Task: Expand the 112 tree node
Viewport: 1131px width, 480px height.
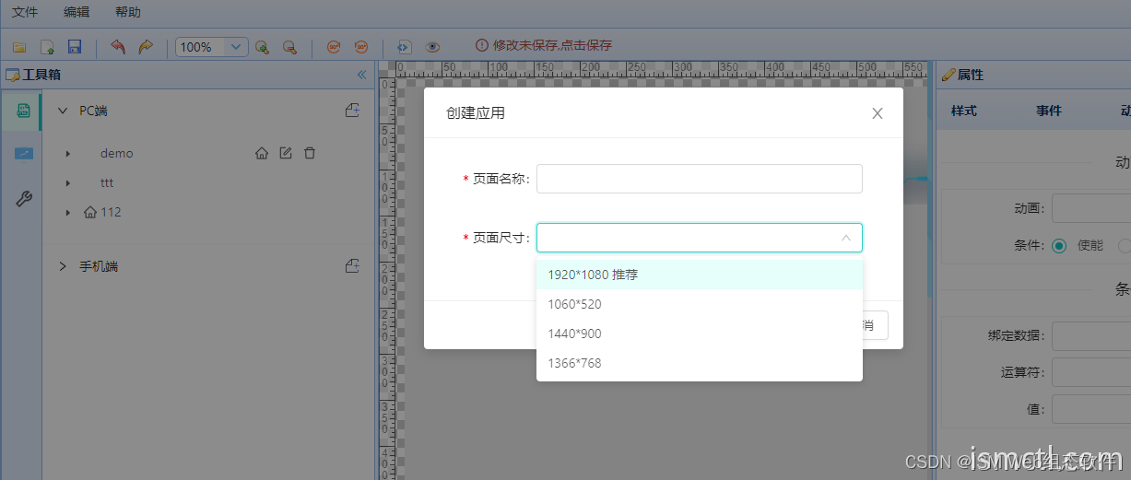Action: [x=68, y=213]
